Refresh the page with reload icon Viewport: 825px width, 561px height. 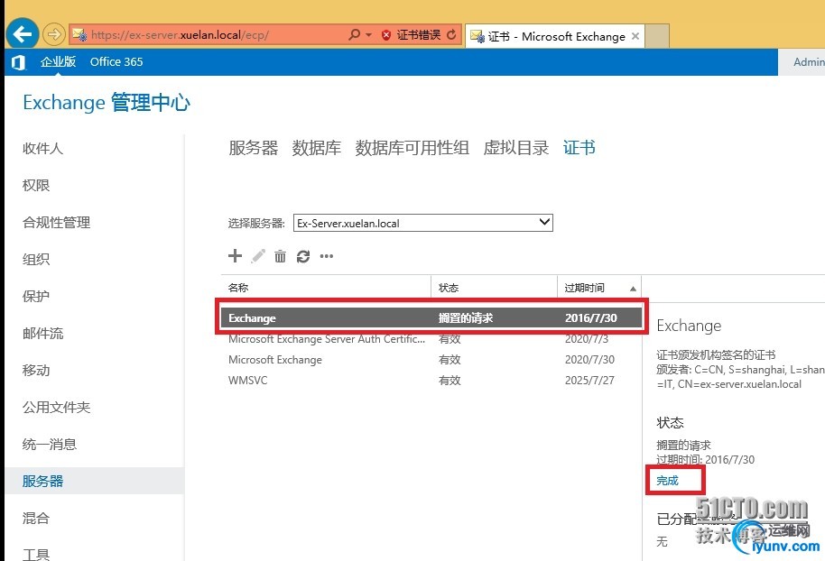pyautogui.click(x=451, y=34)
